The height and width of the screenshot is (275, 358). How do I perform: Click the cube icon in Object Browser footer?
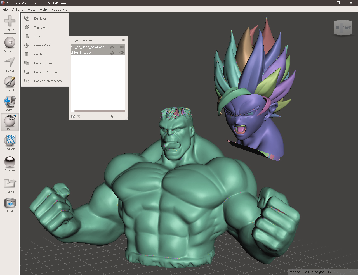tap(73, 117)
